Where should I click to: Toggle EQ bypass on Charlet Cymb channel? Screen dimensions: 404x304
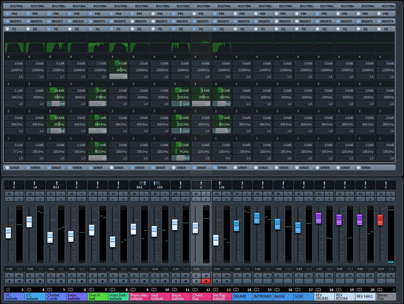pos(49,29)
